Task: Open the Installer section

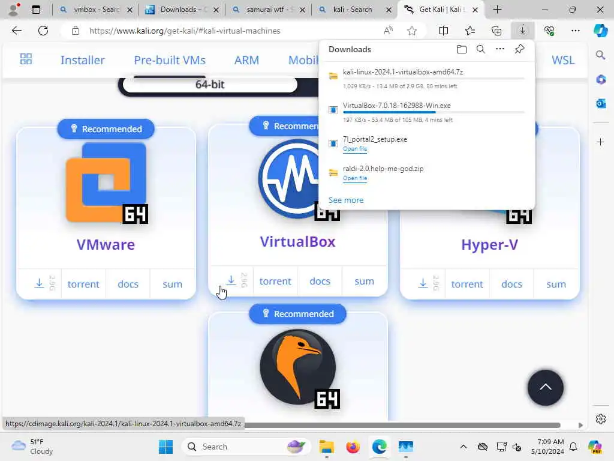Action: coord(83,60)
